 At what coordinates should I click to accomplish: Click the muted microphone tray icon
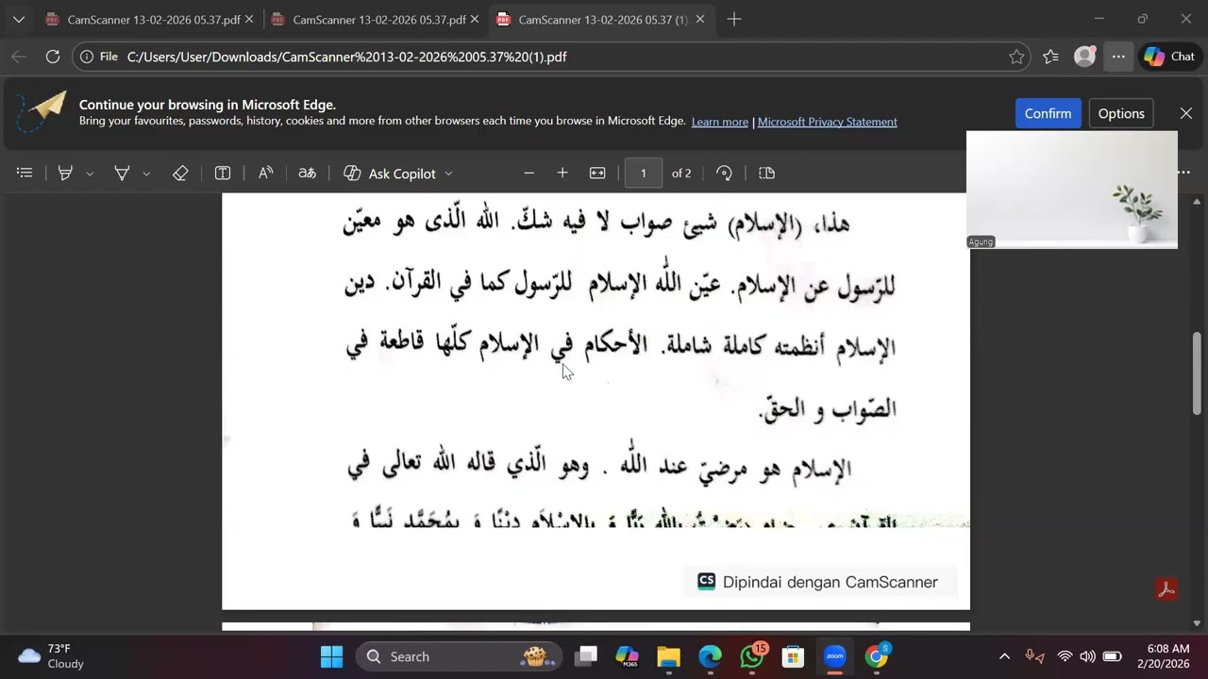(1034, 656)
